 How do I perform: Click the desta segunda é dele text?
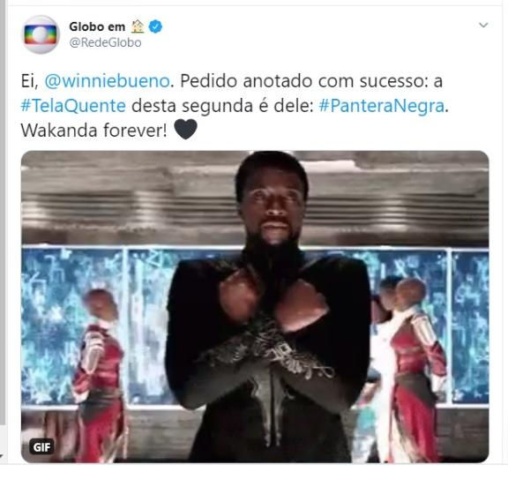pyautogui.click(x=222, y=106)
